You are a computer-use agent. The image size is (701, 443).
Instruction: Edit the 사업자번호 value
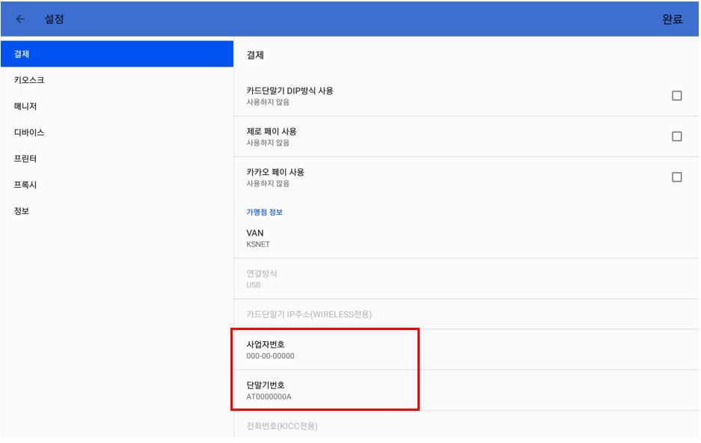[466, 349]
